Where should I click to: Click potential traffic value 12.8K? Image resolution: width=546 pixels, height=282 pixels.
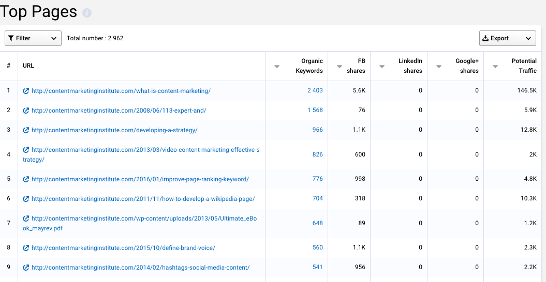pos(528,130)
